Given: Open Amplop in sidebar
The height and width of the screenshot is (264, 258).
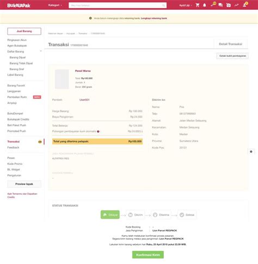Looking at the screenshot, I should [12, 103].
